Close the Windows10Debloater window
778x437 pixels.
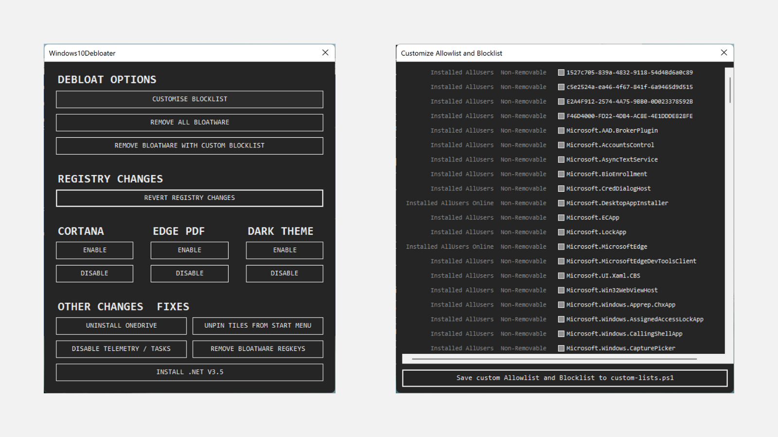(x=325, y=52)
